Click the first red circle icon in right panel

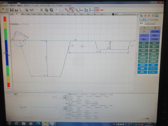(145, 15)
